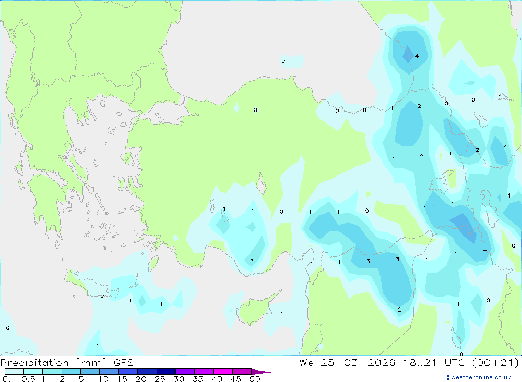This screenshot has height=382, width=522.
Task: Click the '35' legend scale label
Action: pos(198,379)
